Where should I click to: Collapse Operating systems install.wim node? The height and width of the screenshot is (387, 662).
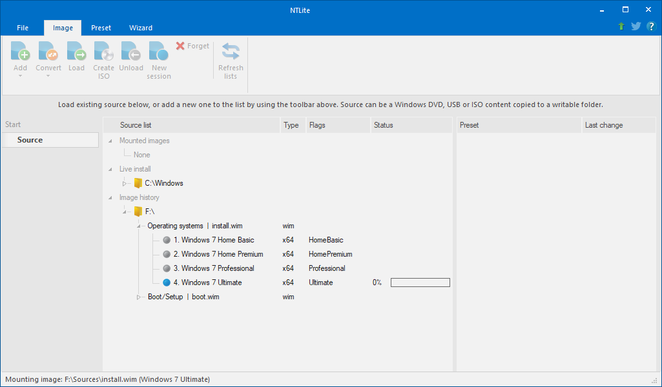138,226
